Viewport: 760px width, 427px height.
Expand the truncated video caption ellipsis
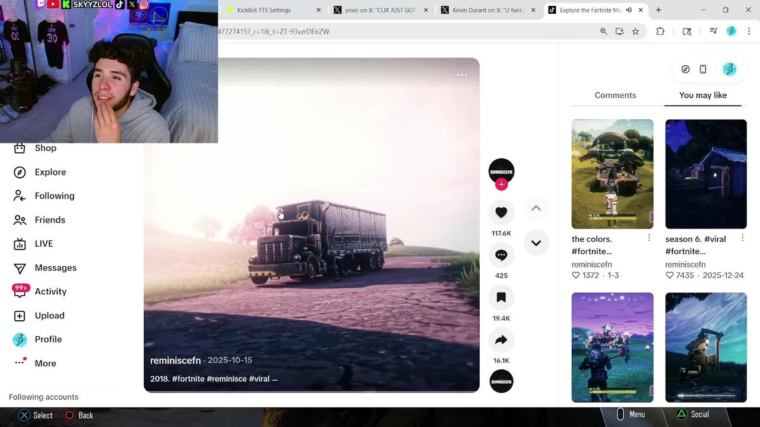274,379
